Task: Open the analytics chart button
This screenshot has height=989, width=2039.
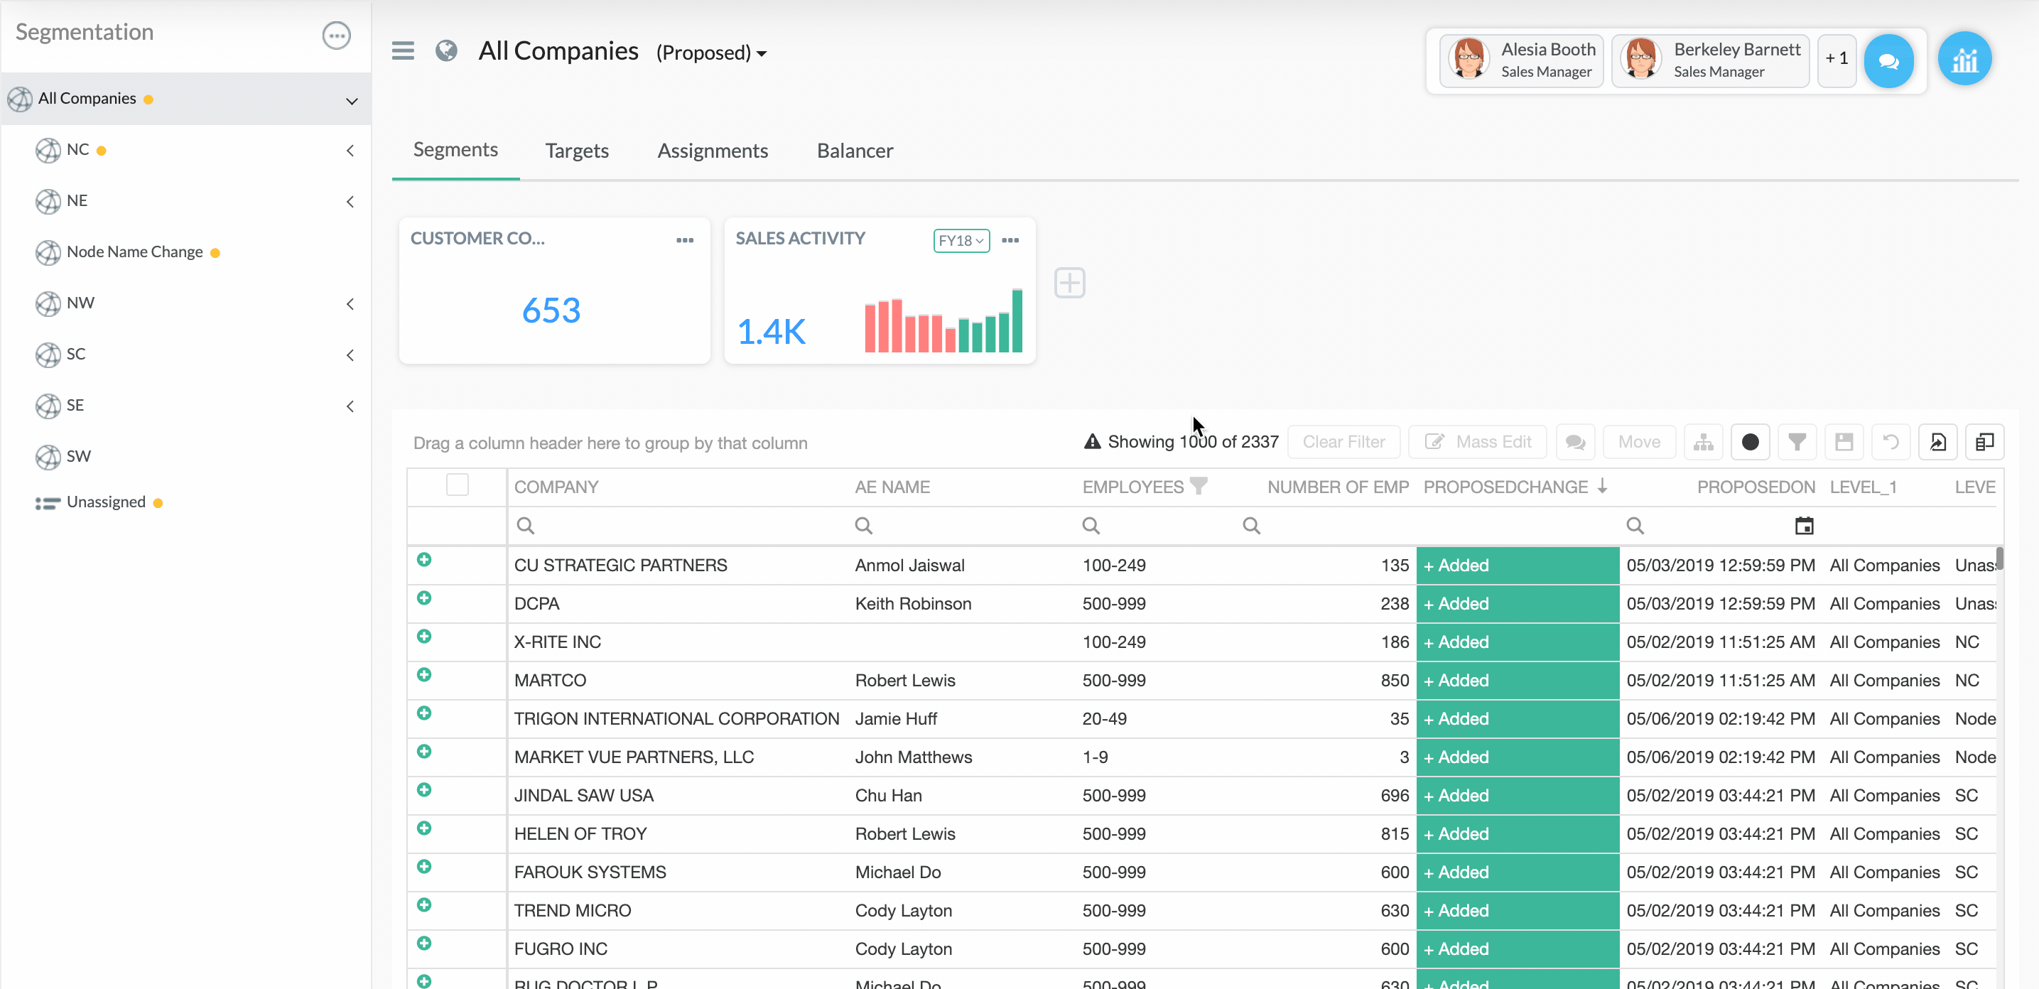Action: pos(1964,60)
